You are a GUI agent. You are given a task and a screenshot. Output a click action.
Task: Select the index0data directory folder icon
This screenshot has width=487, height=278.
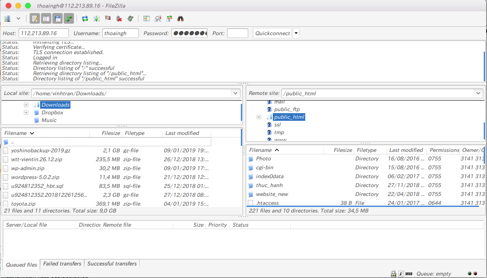click(x=251, y=176)
